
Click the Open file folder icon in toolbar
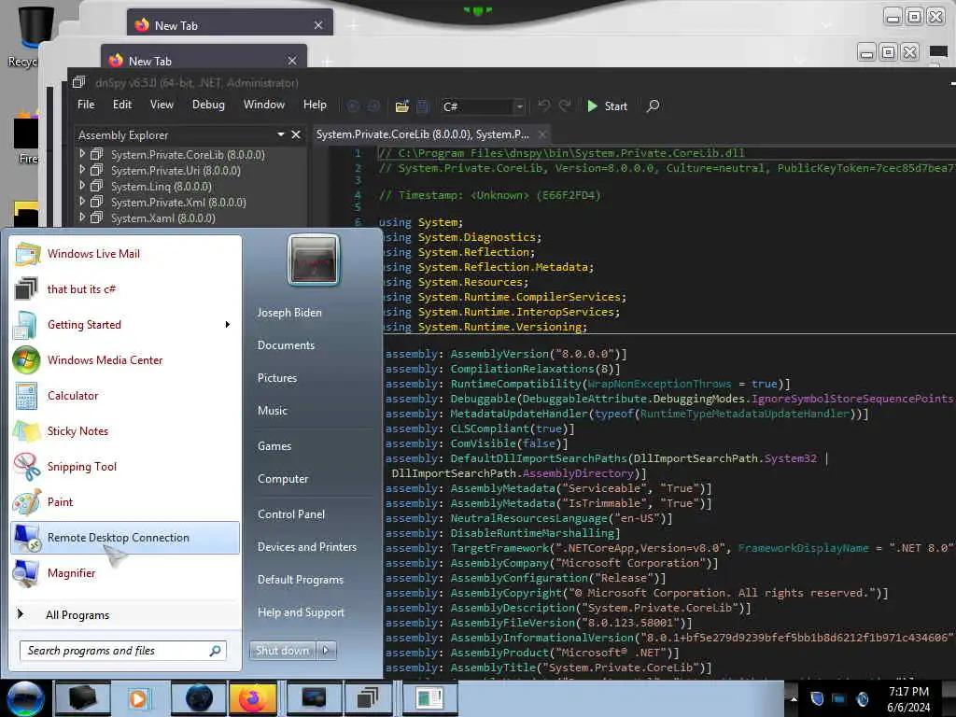[401, 106]
